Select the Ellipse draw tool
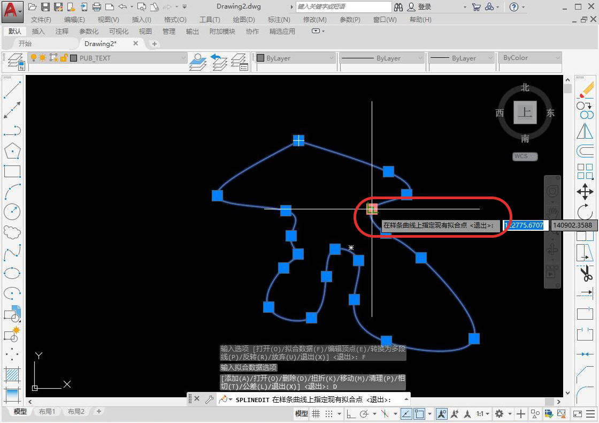The width and height of the screenshot is (599, 423). pos(12,273)
